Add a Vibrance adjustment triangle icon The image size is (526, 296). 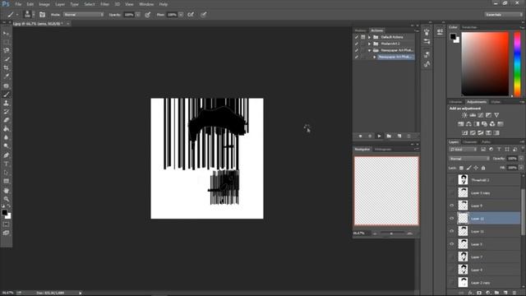point(496,115)
